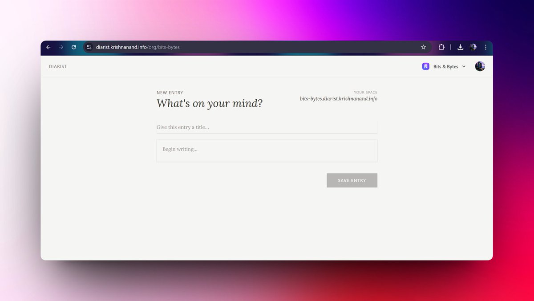Image resolution: width=534 pixels, height=301 pixels.
Task: Click the YOUR SPACE label
Action: click(x=366, y=93)
